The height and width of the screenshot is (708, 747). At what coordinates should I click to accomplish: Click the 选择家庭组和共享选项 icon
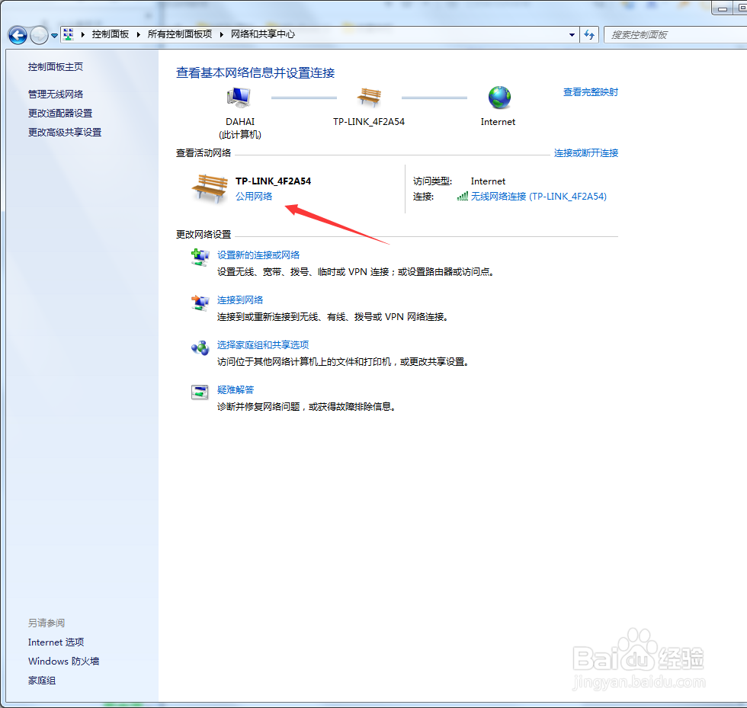(200, 348)
